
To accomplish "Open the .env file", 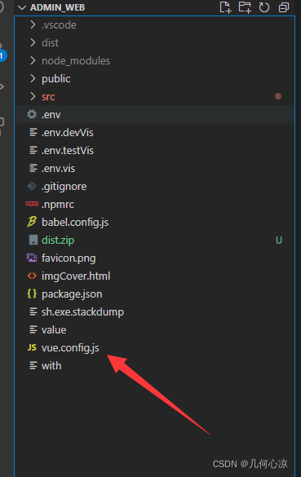I will click(51, 115).
